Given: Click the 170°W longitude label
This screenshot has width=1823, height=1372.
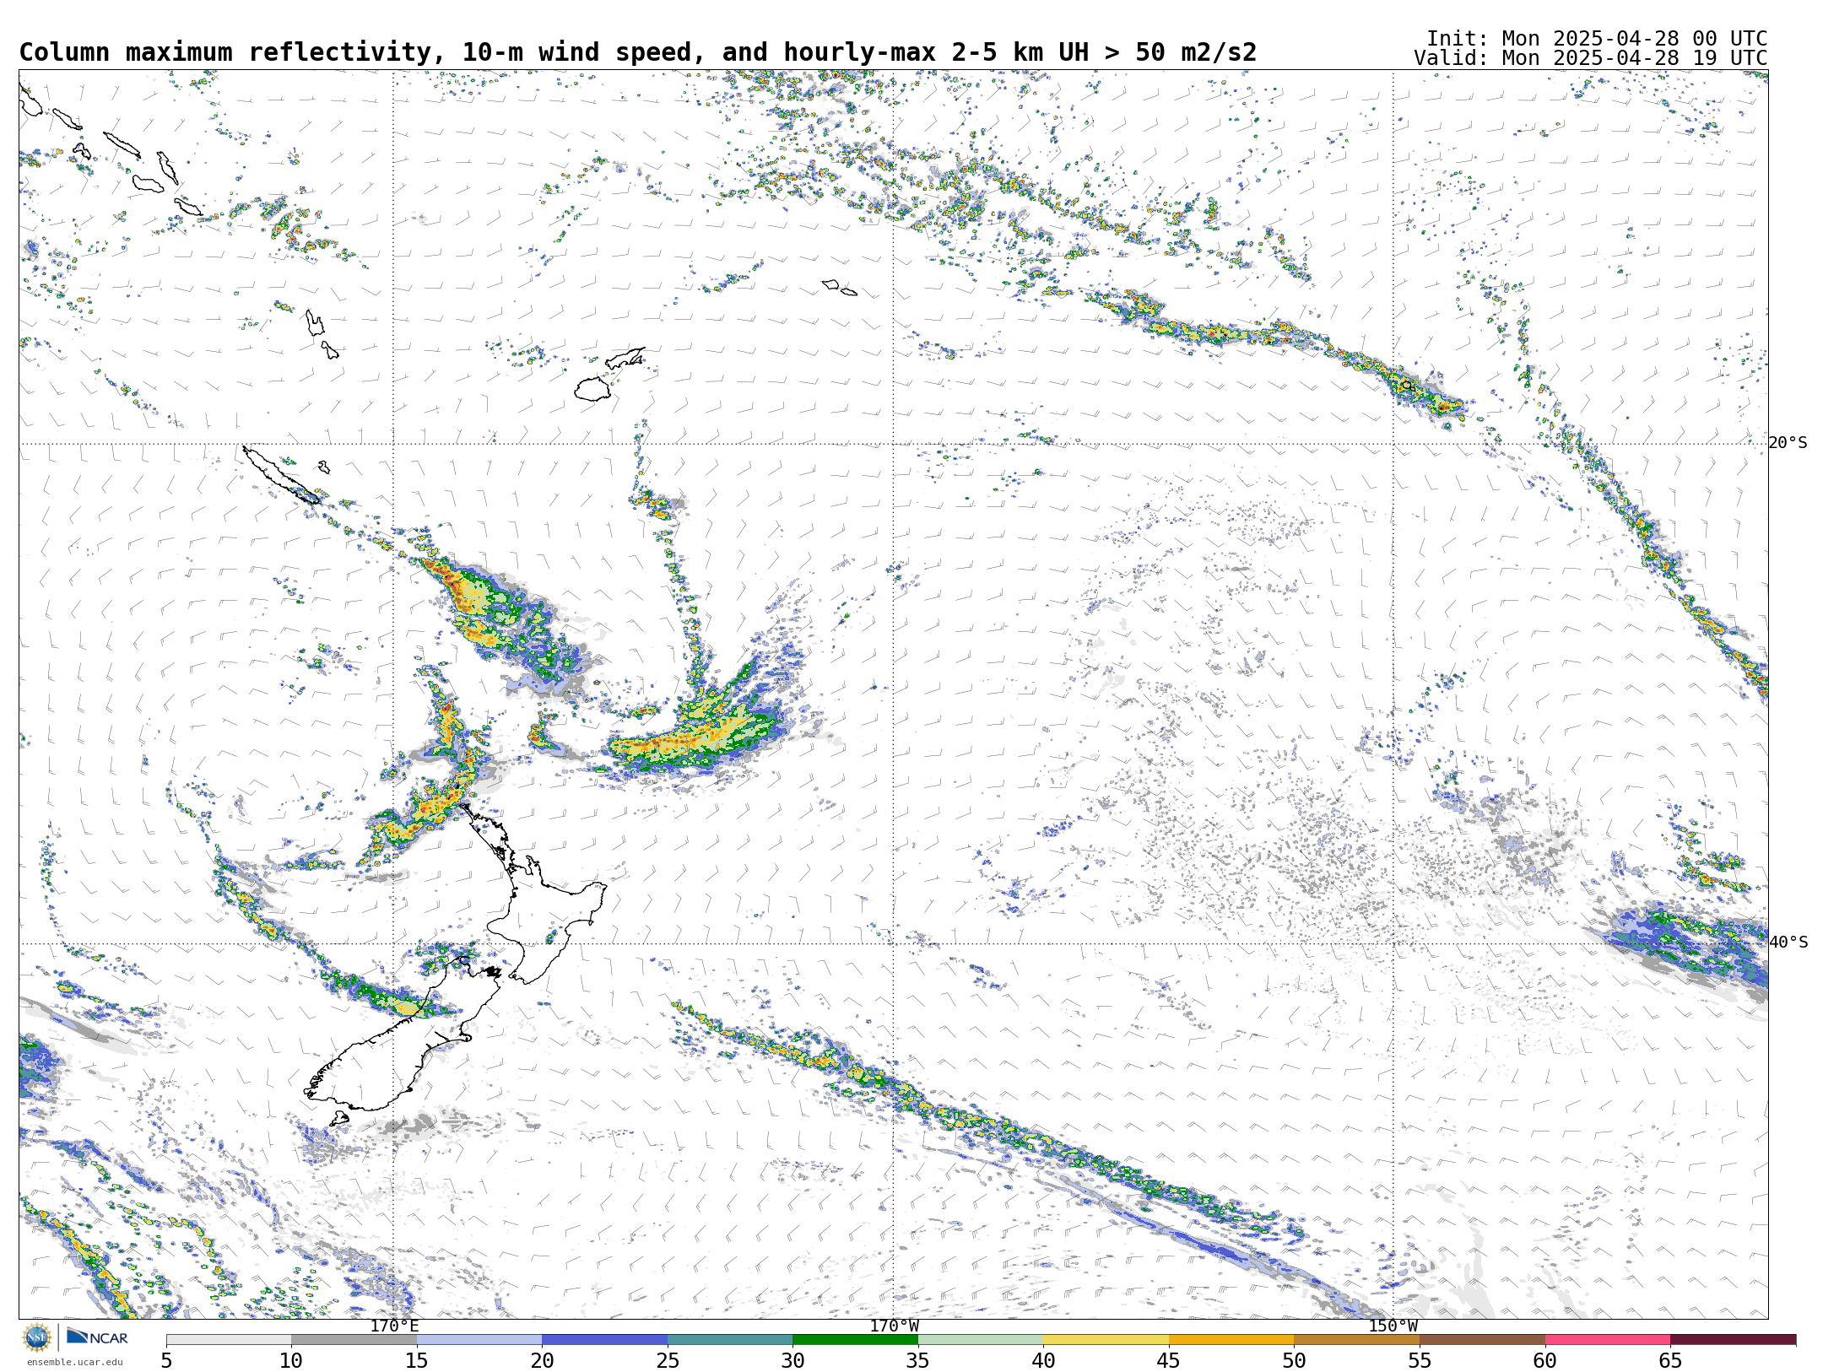Looking at the screenshot, I should click(894, 1326).
